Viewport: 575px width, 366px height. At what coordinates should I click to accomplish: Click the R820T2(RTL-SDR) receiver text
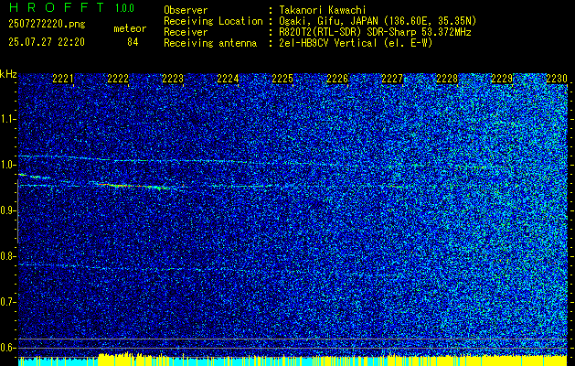pyautogui.click(x=375, y=32)
